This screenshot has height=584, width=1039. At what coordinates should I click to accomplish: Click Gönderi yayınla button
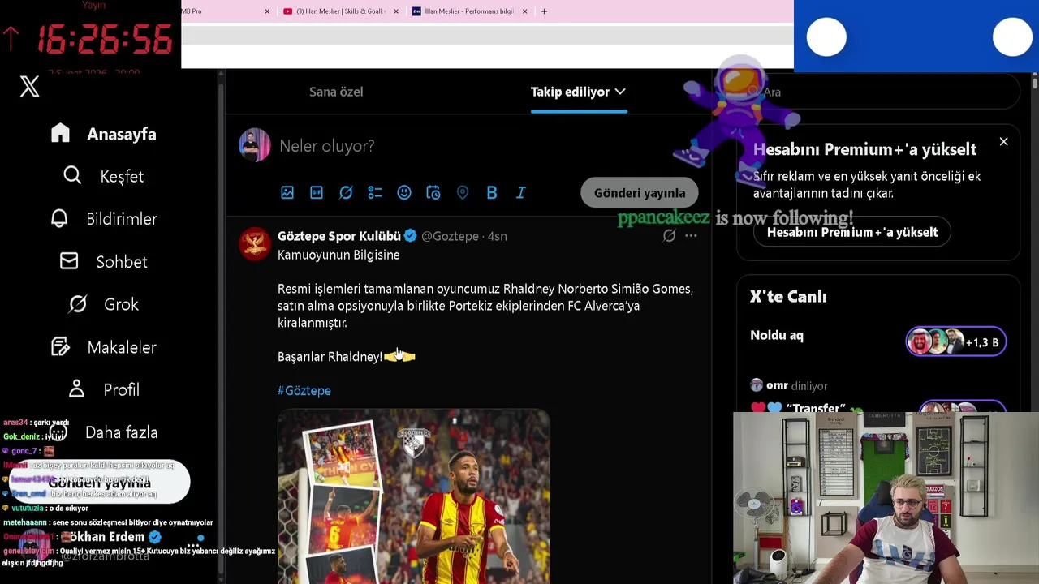click(640, 193)
